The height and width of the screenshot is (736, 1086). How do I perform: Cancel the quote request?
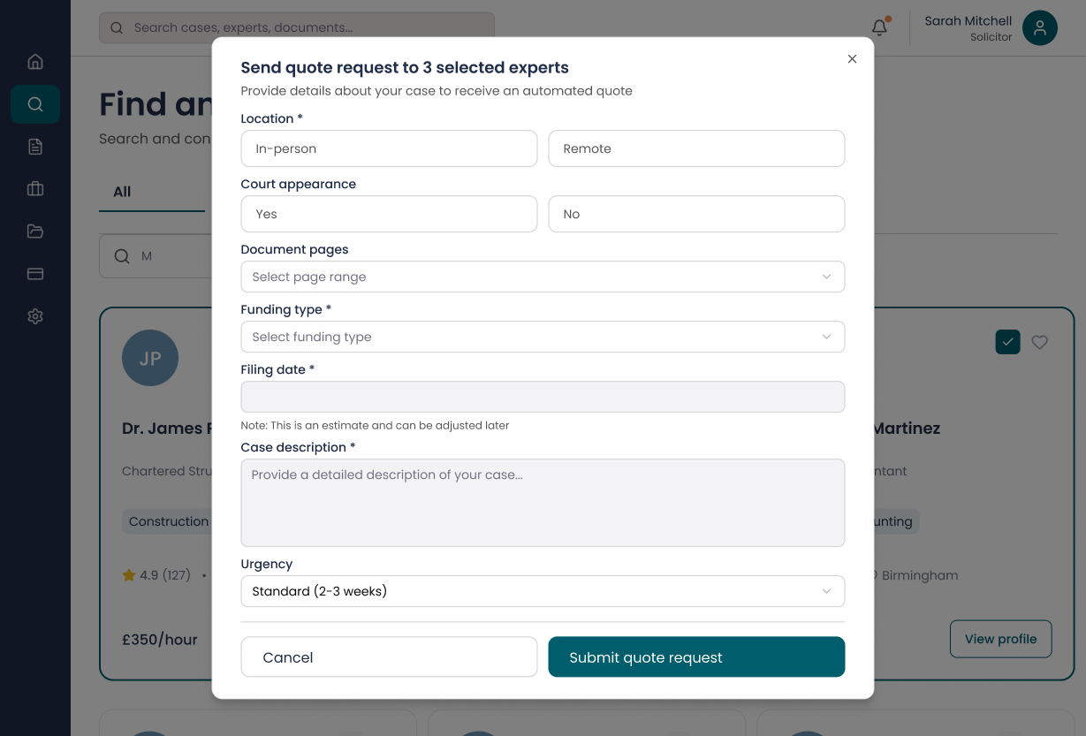389,657
